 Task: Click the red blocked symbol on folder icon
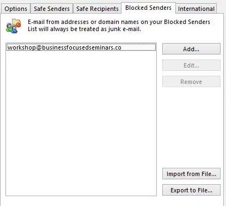(18, 25)
